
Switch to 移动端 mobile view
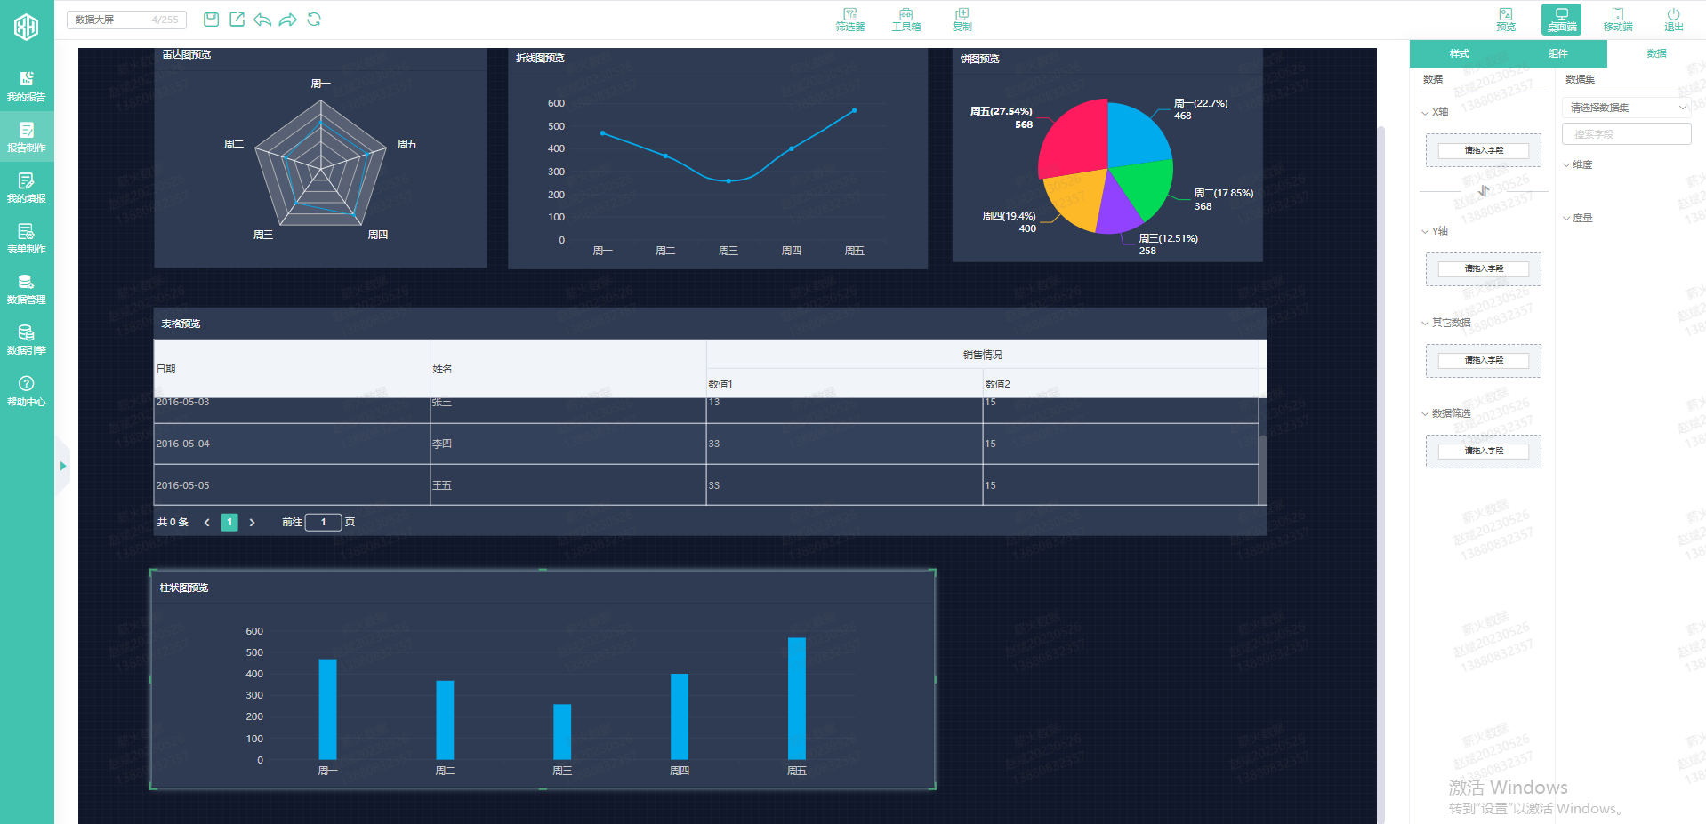[x=1618, y=20]
